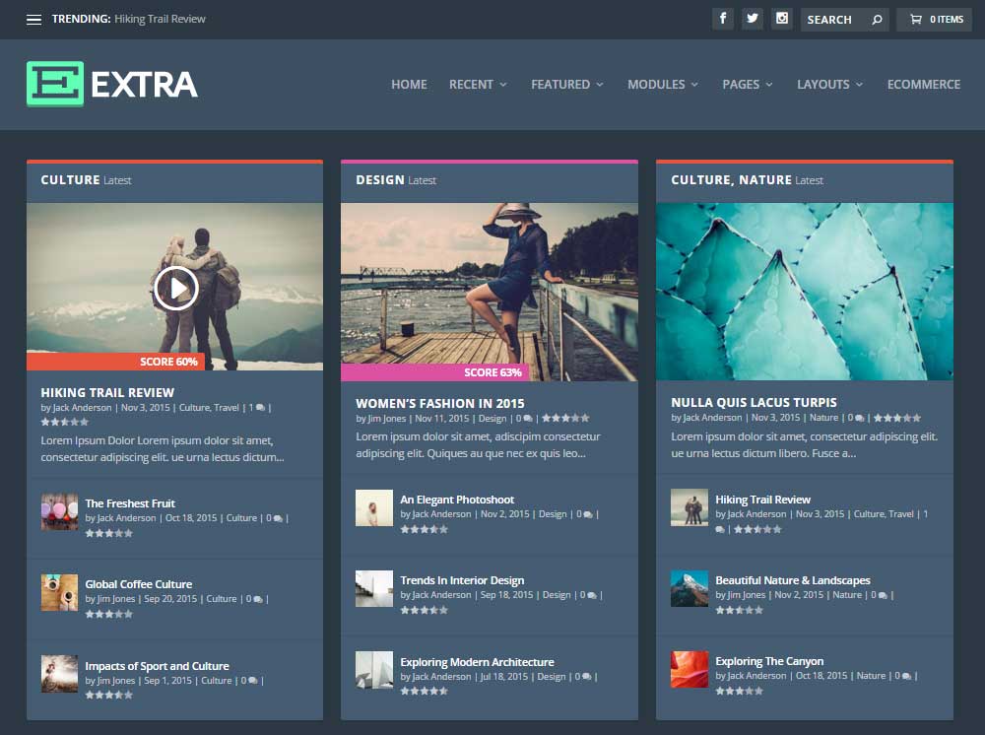Open the Global Coffee Culture article link
Image resolution: width=985 pixels, height=735 pixels.
pyautogui.click(x=137, y=583)
